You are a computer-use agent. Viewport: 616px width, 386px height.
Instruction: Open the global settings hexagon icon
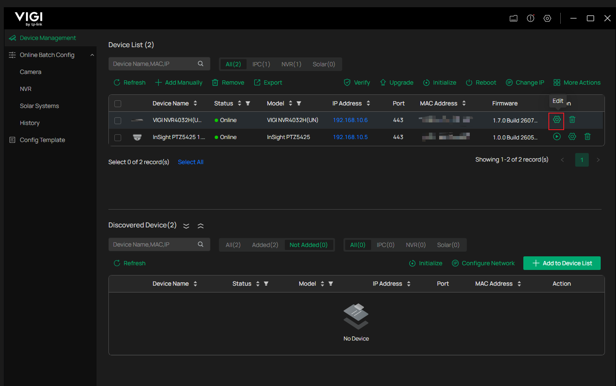click(x=548, y=18)
